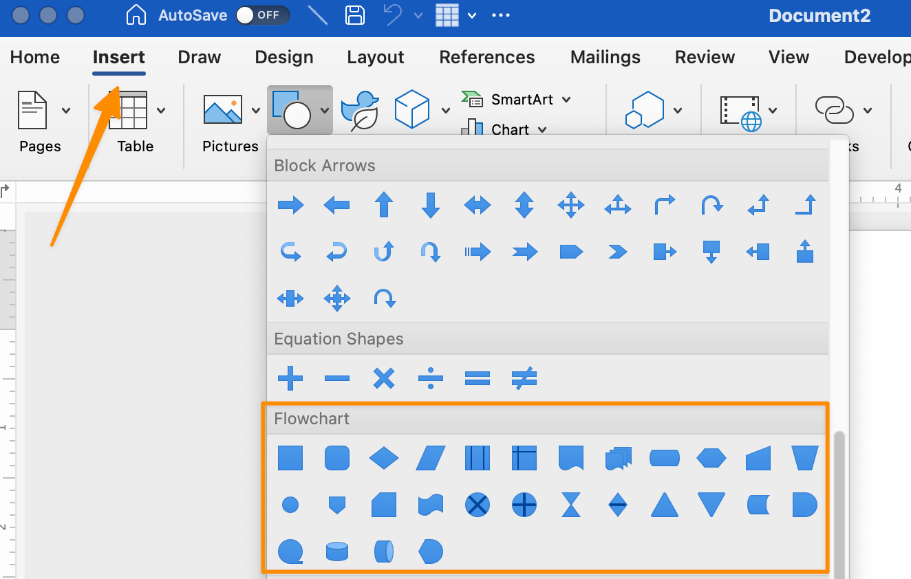Viewport: 911px width, 579px height.
Task: Expand the SmartArt dropdown arrow
Action: 566,100
